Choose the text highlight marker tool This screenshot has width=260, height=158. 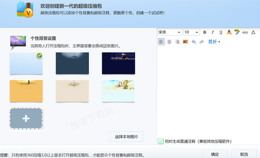(237, 32)
